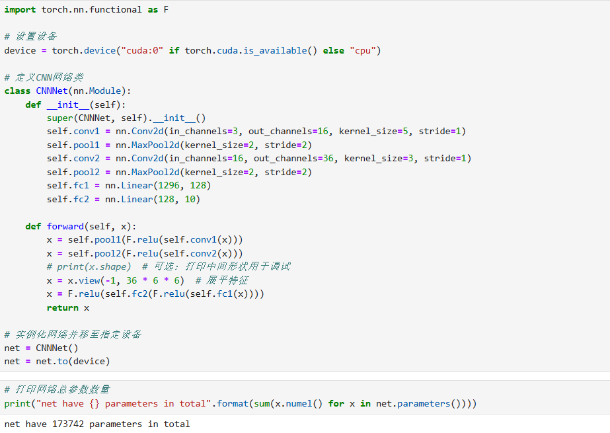The image size is (610, 433).
Task: Click the string "cuda:0" in device line
Action: (x=142, y=51)
